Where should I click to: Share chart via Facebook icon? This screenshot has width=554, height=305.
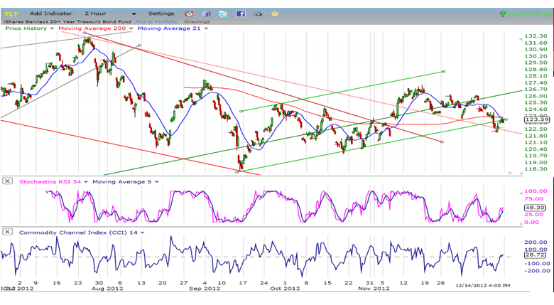(241, 14)
